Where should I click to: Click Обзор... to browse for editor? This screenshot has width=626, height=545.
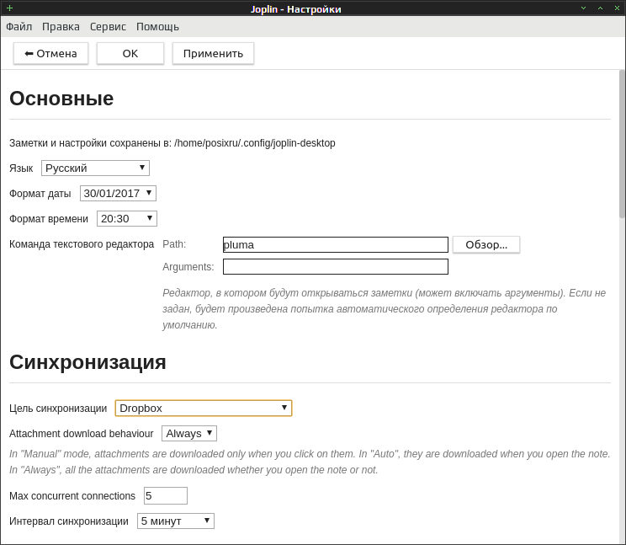tap(486, 244)
